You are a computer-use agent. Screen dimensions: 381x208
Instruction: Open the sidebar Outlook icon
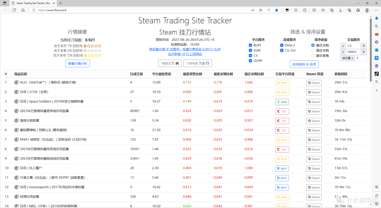tap(376, 50)
